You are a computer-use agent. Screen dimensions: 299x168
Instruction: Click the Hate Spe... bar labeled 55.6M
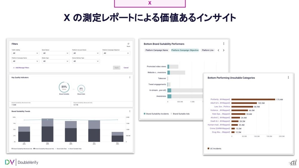[238, 114]
